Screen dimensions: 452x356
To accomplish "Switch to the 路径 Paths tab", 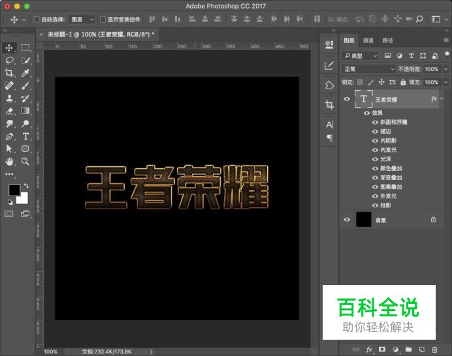I will 387,40.
